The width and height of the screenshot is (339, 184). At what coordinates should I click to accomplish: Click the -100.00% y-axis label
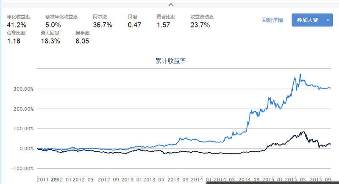point(22,168)
